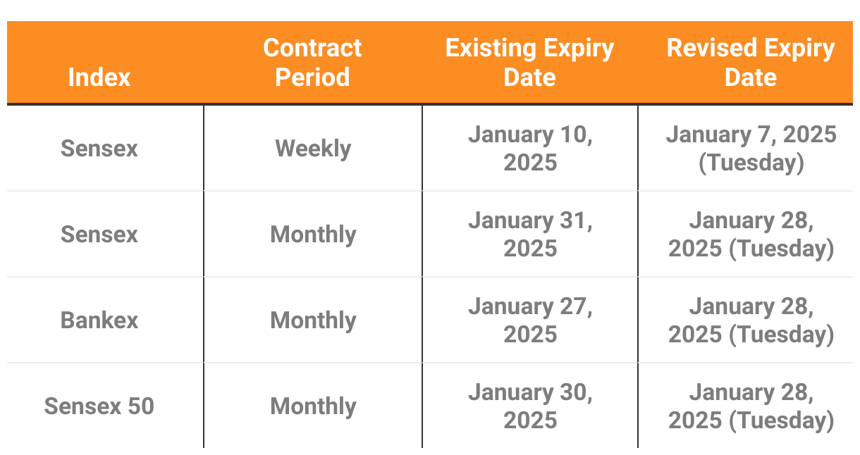Select the Contract Period column header
Image resolution: width=860 pixels, height=455 pixels.
pos(313,62)
